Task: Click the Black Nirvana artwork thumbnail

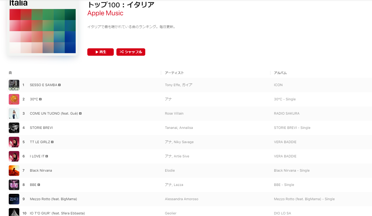Action: tap(14, 171)
